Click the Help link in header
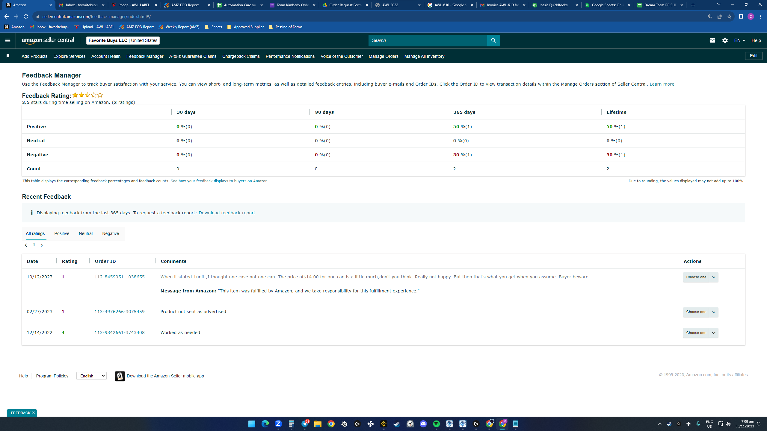The image size is (767, 431). coord(756,40)
